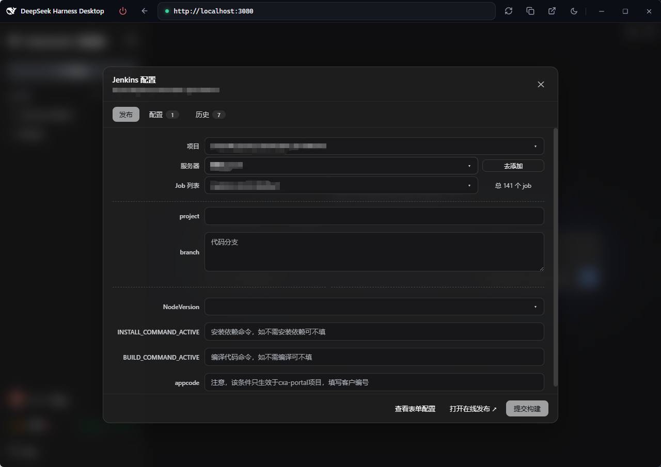
Task: Open page in external browser icon
Action: pyautogui.click(x=552, y=11)
